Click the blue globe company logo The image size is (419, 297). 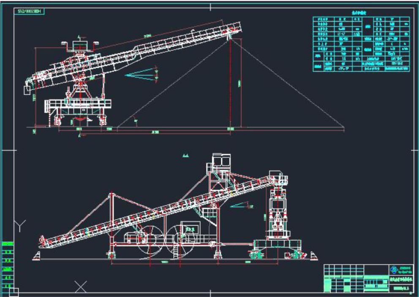click(394, 269)
